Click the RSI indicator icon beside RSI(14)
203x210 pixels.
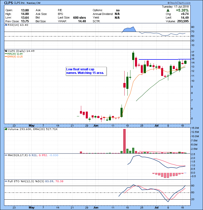tap(6, 25)
